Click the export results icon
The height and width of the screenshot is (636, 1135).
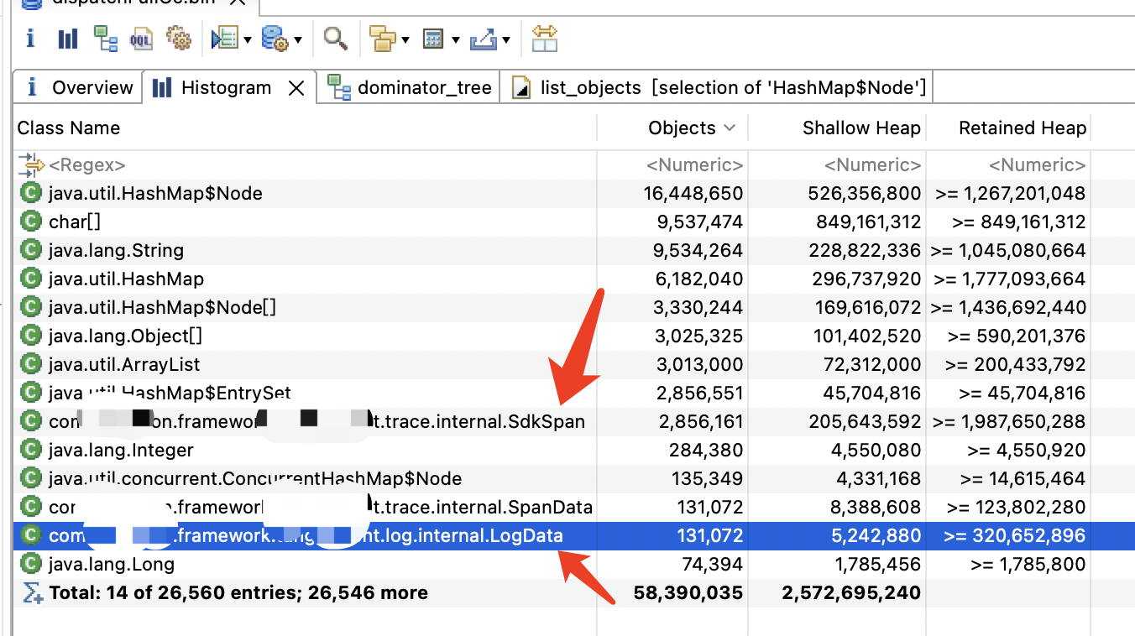(484, 39)
